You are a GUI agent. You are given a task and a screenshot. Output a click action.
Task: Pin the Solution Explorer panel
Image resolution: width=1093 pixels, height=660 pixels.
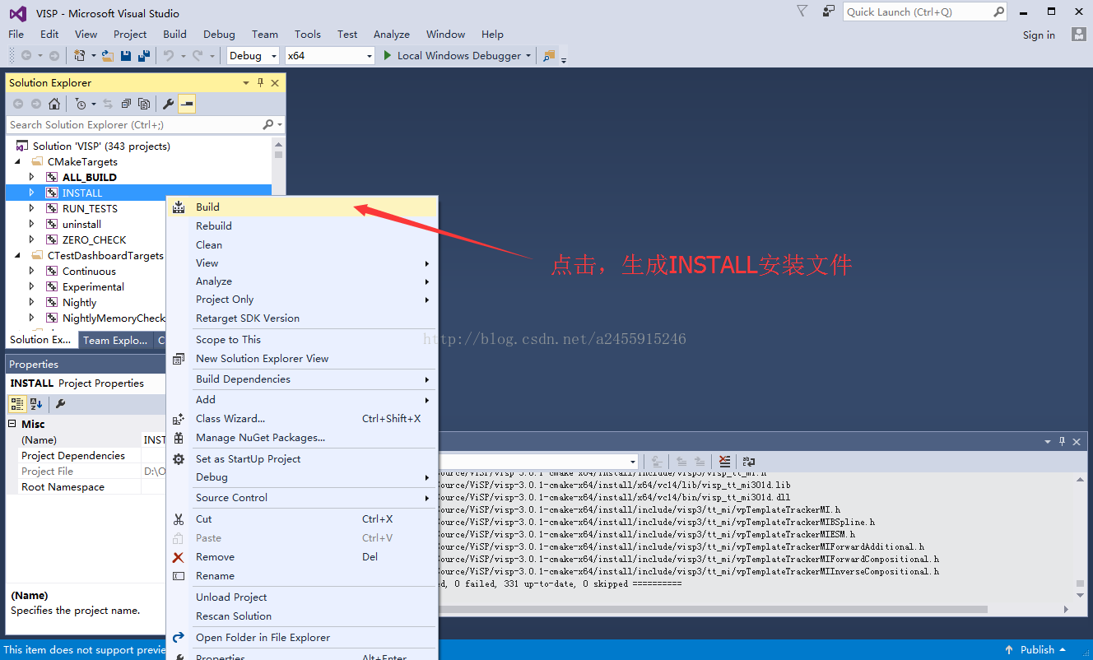(261, 83)
